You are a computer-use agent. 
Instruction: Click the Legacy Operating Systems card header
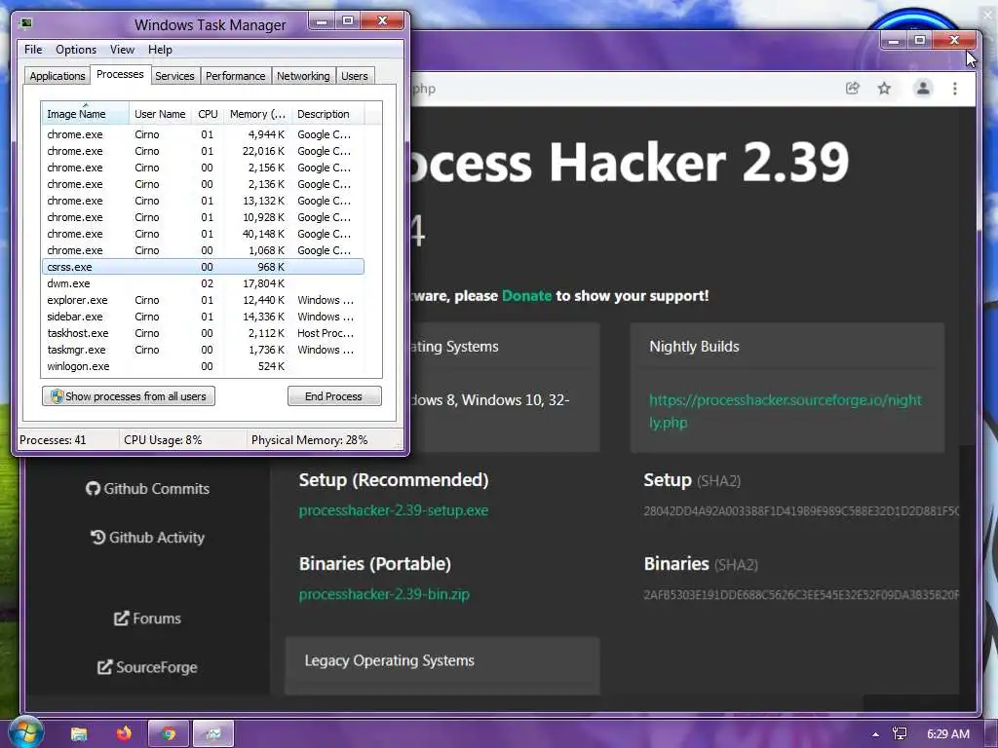point(442,661)
